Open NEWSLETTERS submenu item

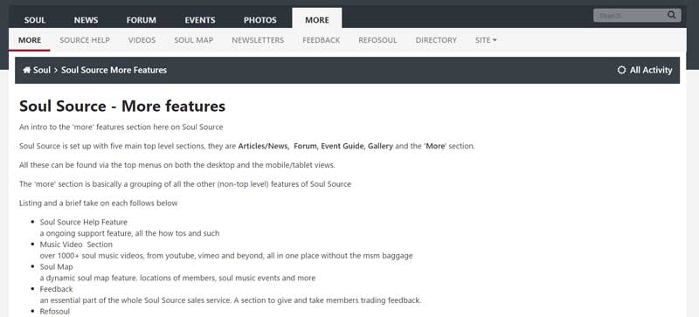tap(258, 40)
